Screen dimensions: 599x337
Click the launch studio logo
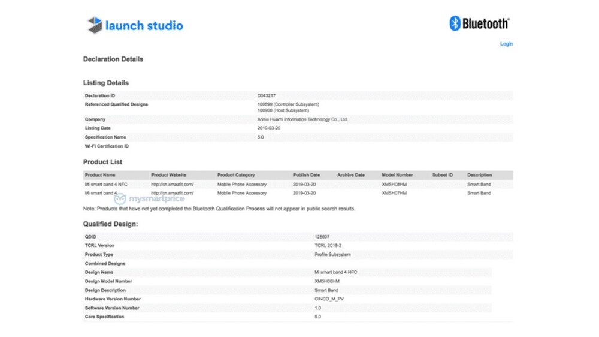tap(135, 25)
